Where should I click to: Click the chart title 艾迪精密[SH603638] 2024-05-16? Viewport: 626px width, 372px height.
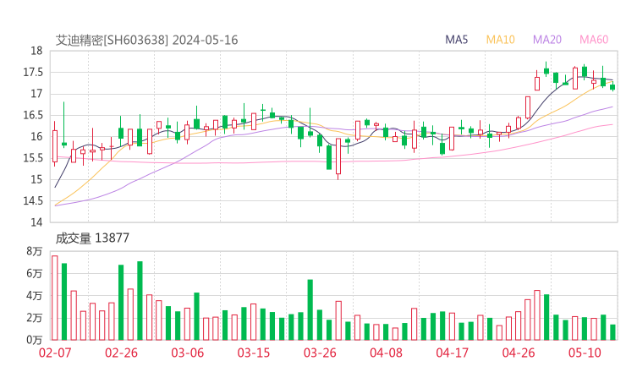point(146,41)
